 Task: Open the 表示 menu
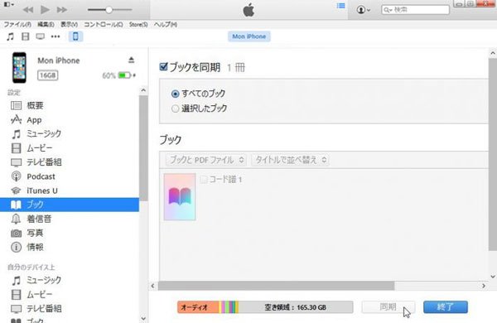(x=69, y=24)
